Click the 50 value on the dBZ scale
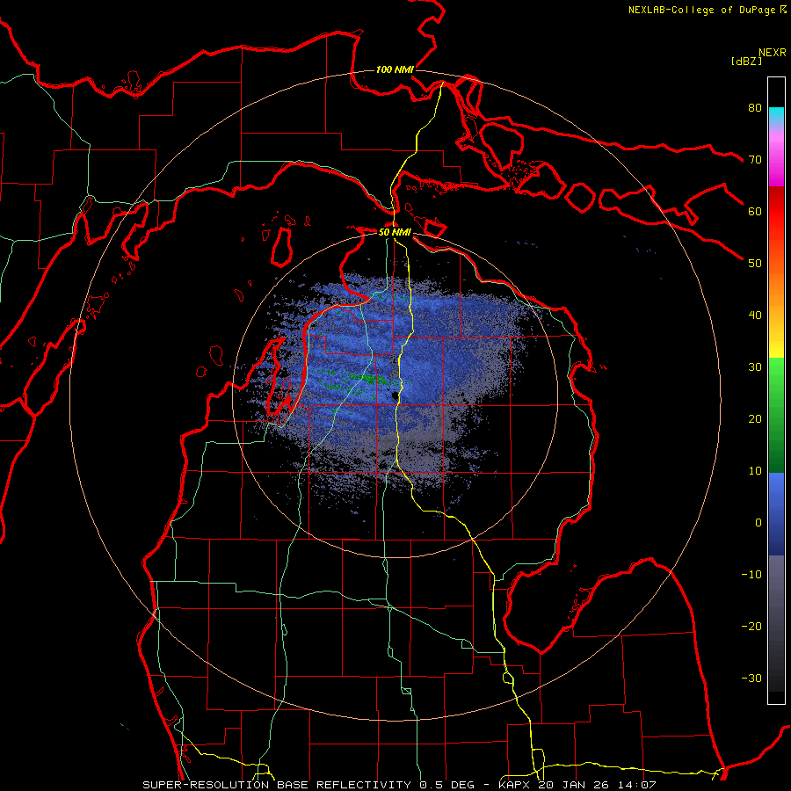 755,264
